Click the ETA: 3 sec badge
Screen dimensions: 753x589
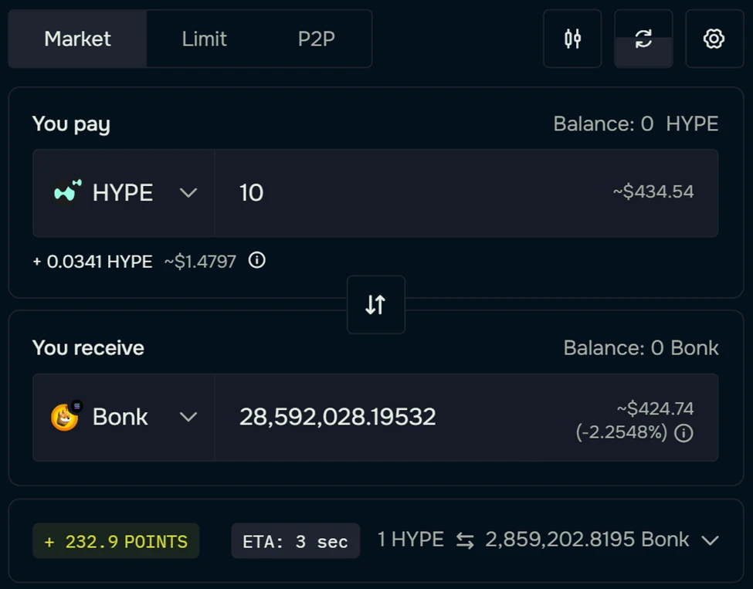tap(295, 541)
